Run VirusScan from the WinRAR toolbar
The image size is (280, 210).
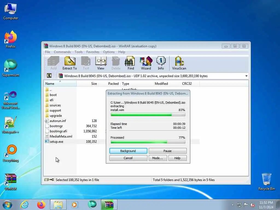coord(179,63)
